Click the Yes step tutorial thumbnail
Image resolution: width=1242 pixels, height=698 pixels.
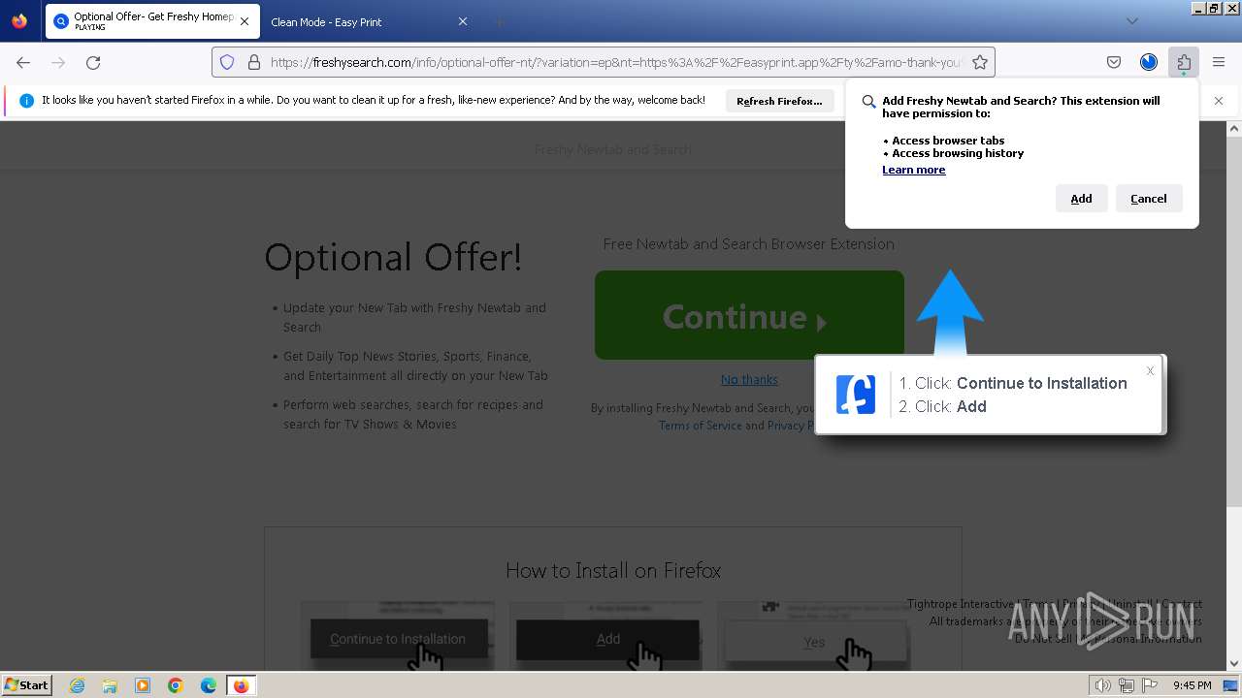pyautogui.click(x=813, y=638)
